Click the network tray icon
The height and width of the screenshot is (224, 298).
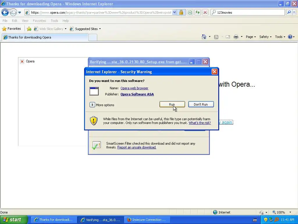[x=271, y=220]
